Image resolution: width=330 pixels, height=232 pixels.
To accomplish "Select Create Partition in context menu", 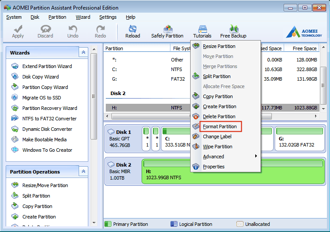I will [x=219, y=106].
